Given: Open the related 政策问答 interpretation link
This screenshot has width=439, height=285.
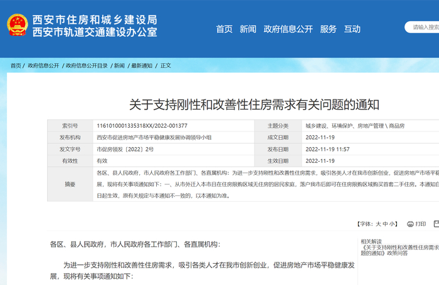Looking at the screenshot, I should (x=400, y=251).
